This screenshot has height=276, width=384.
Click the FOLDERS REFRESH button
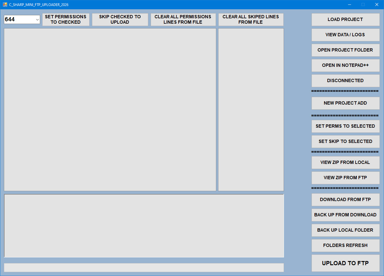point(345,245)
